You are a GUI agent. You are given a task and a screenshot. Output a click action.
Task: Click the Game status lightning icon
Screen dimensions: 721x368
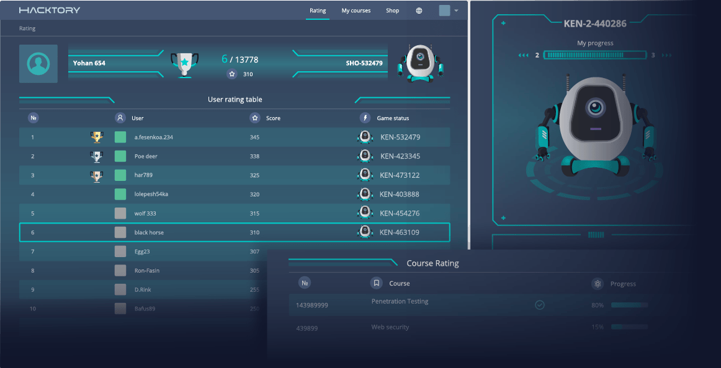[365, 118]
